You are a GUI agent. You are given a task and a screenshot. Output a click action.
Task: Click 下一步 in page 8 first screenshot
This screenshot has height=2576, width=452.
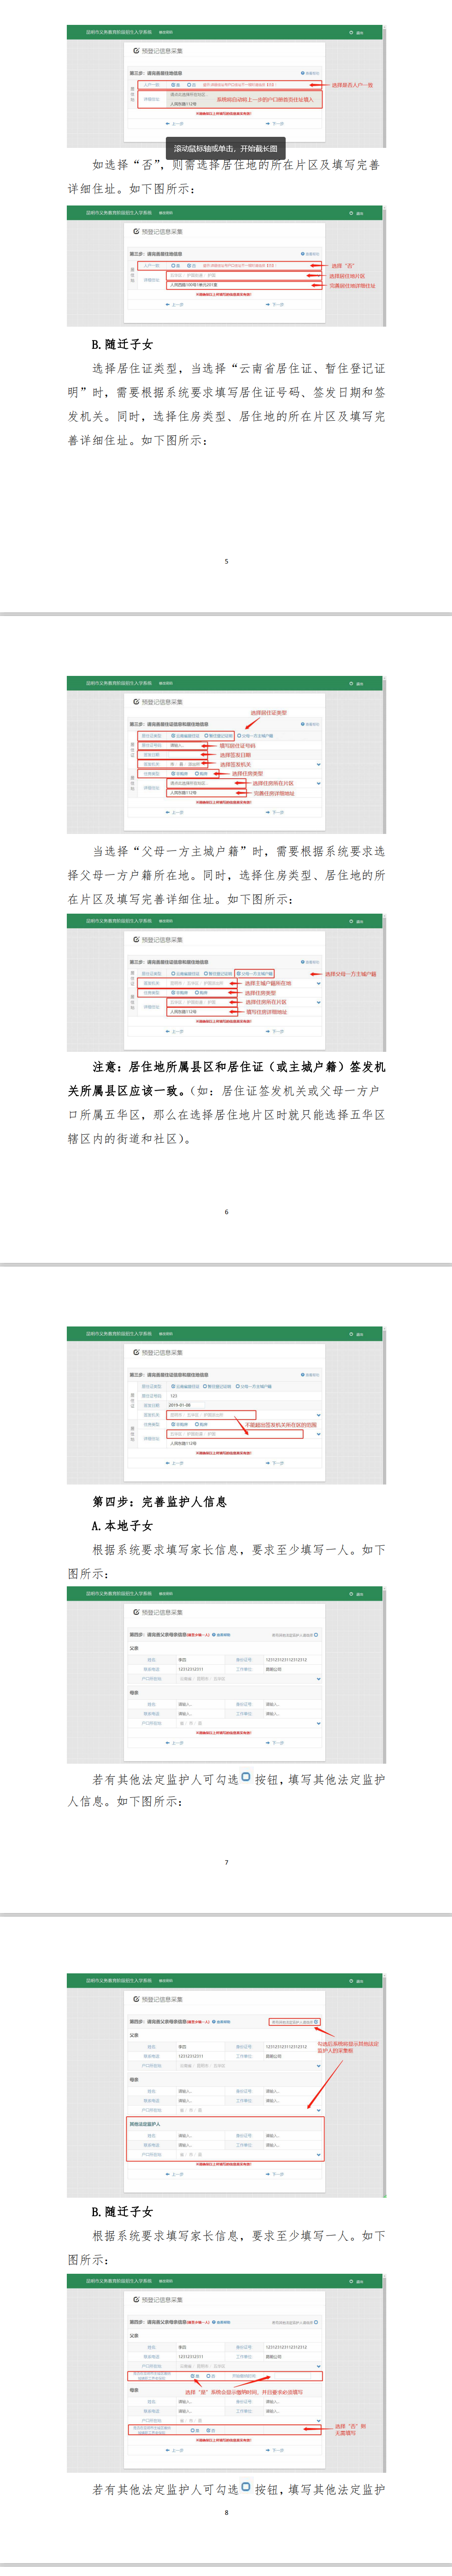pyautogui.click(x=275, y=2174)
